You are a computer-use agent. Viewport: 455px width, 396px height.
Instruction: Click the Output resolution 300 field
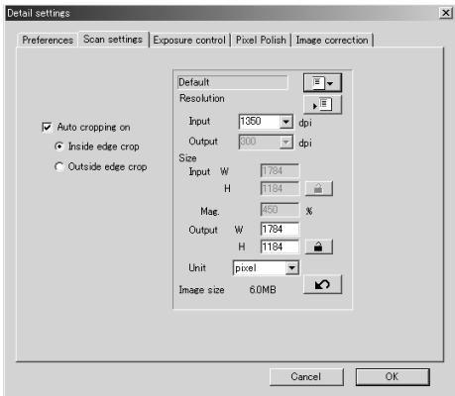click(260, 143)
